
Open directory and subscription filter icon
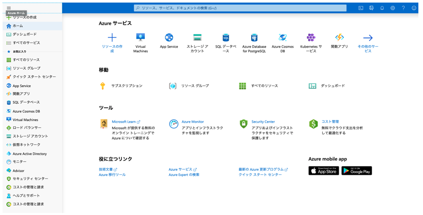point(372,8)
